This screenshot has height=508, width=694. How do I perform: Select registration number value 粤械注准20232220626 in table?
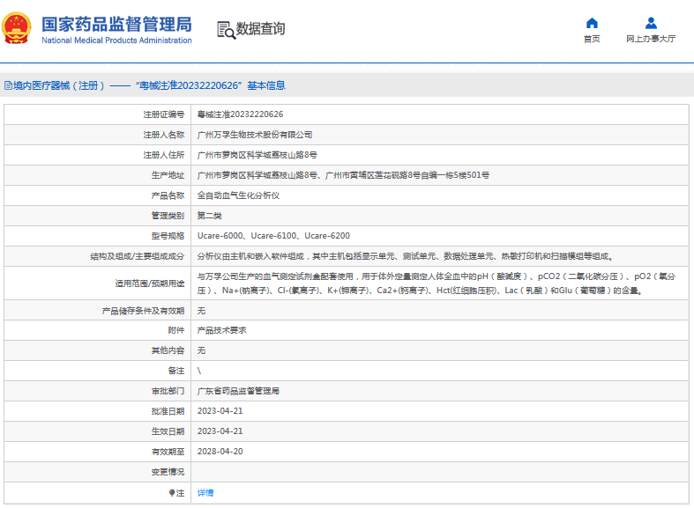(x=241, y=114)
